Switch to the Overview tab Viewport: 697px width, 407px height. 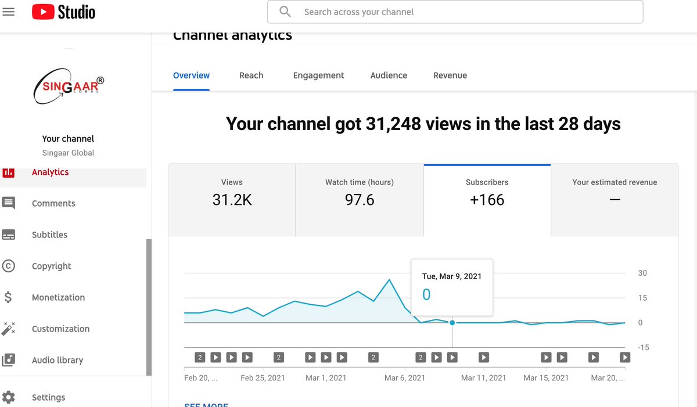[191, 75]
